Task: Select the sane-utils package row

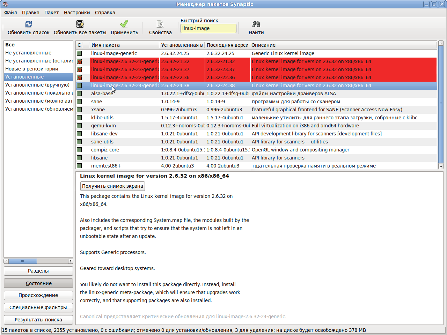Action: click(256, 142)
